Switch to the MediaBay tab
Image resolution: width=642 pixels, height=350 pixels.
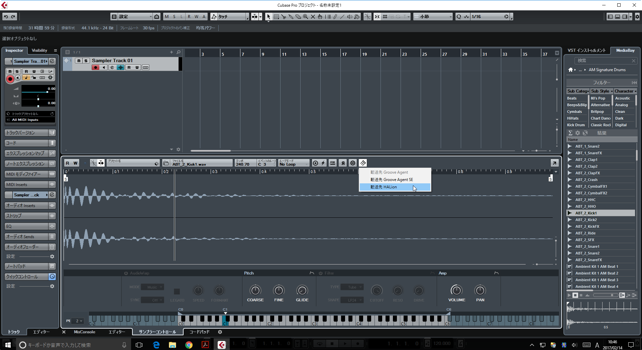tap(625, 50)
